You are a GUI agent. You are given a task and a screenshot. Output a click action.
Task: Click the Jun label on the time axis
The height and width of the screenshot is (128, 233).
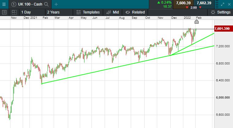pyautogui.click(x=95, y=18)
